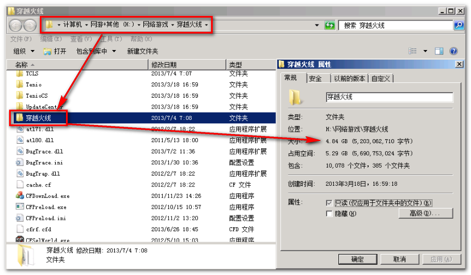Toggle the read-only attribute checkbox

pos(329,203)
